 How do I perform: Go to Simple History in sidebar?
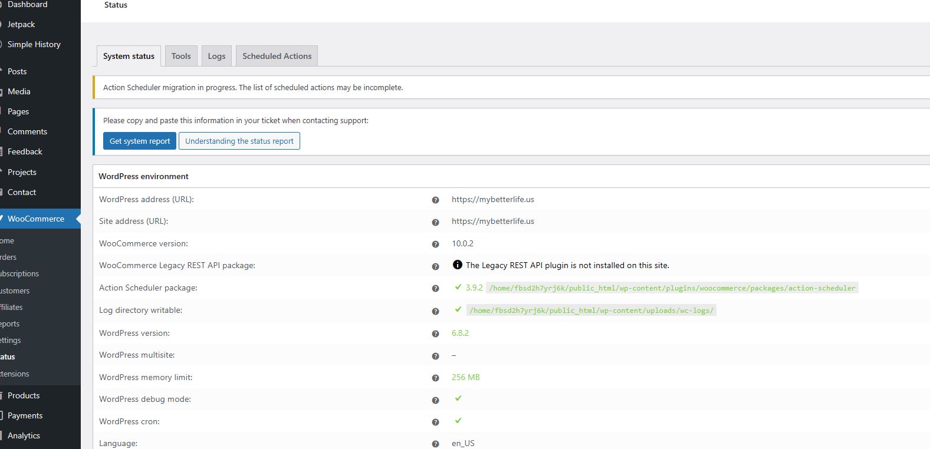click(34, 44)
